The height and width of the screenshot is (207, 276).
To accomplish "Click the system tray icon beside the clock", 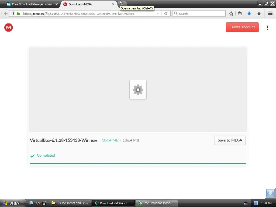I will (256, 203).
